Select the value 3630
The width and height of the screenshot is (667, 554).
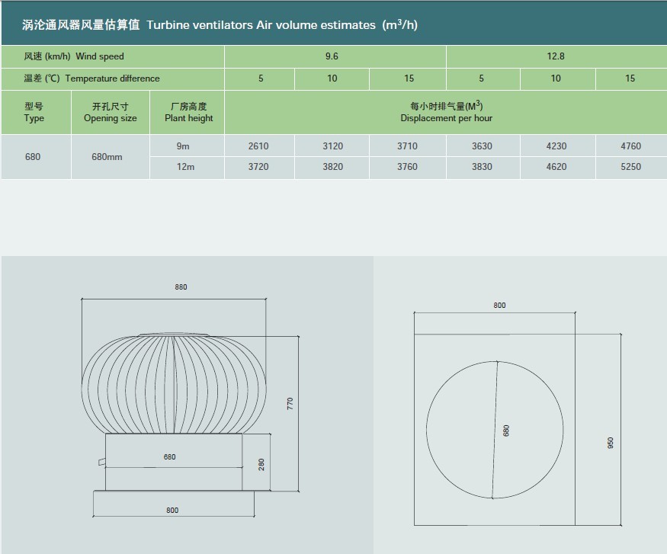[482, 146]
